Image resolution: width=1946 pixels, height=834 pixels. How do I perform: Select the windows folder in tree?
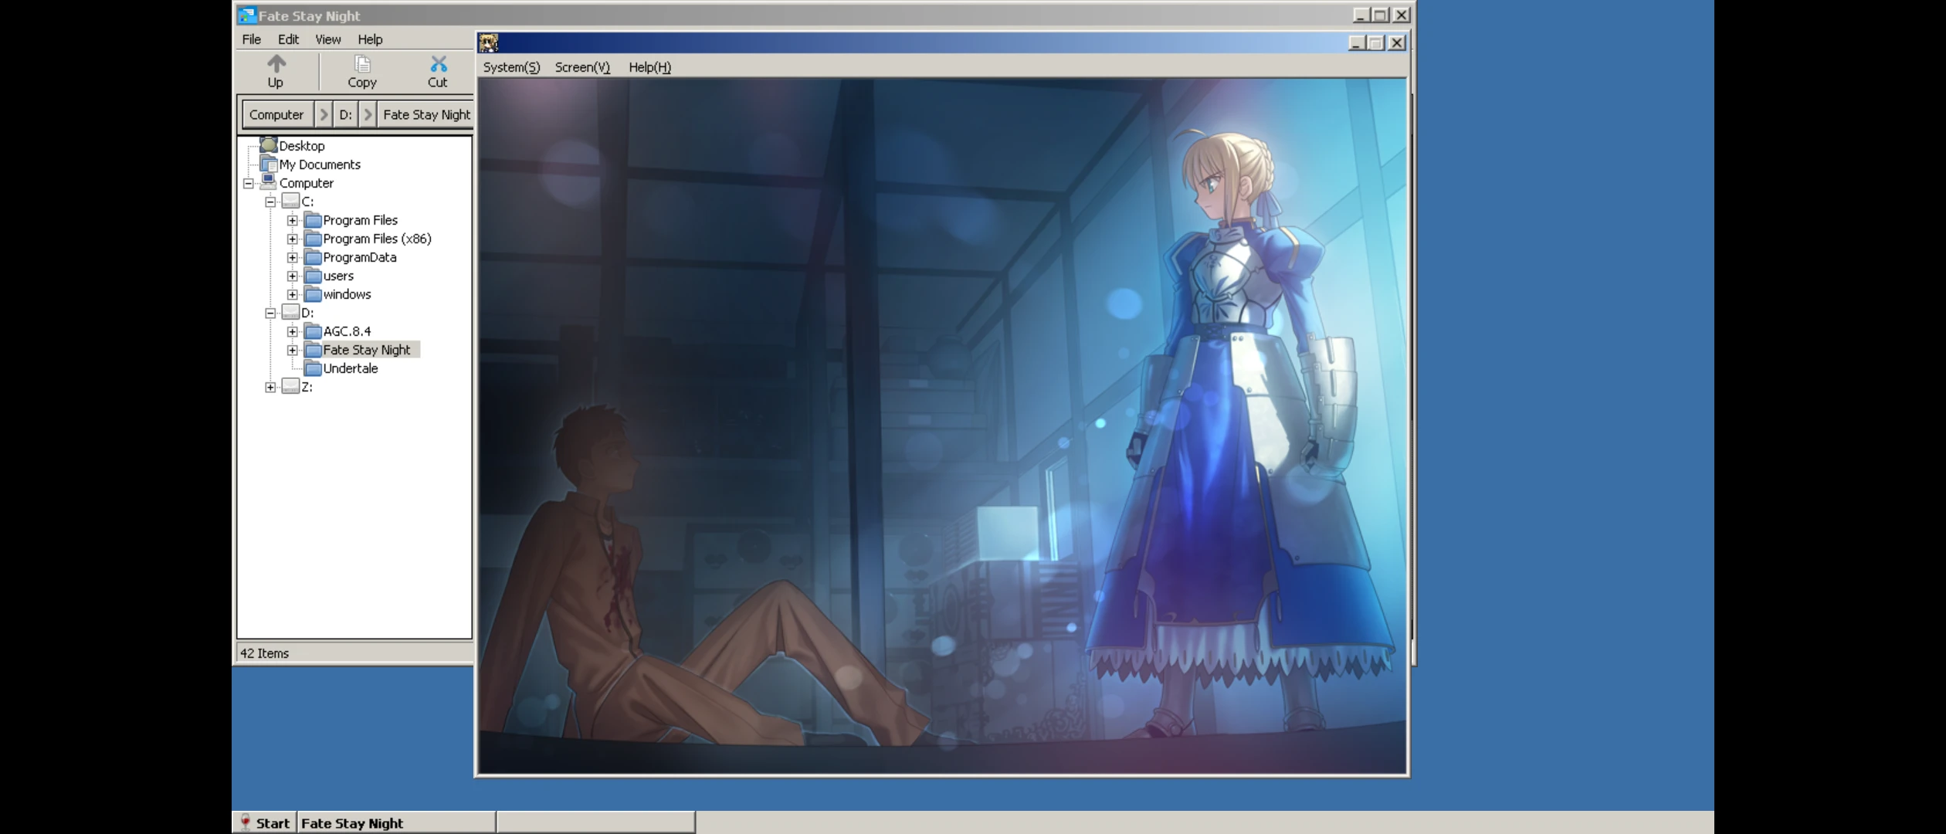click(347, 294)
